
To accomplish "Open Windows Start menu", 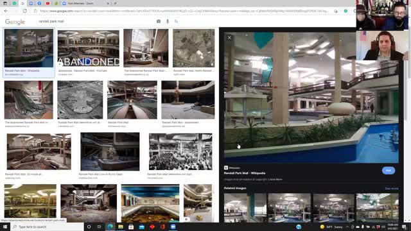I will coord(5,227).
